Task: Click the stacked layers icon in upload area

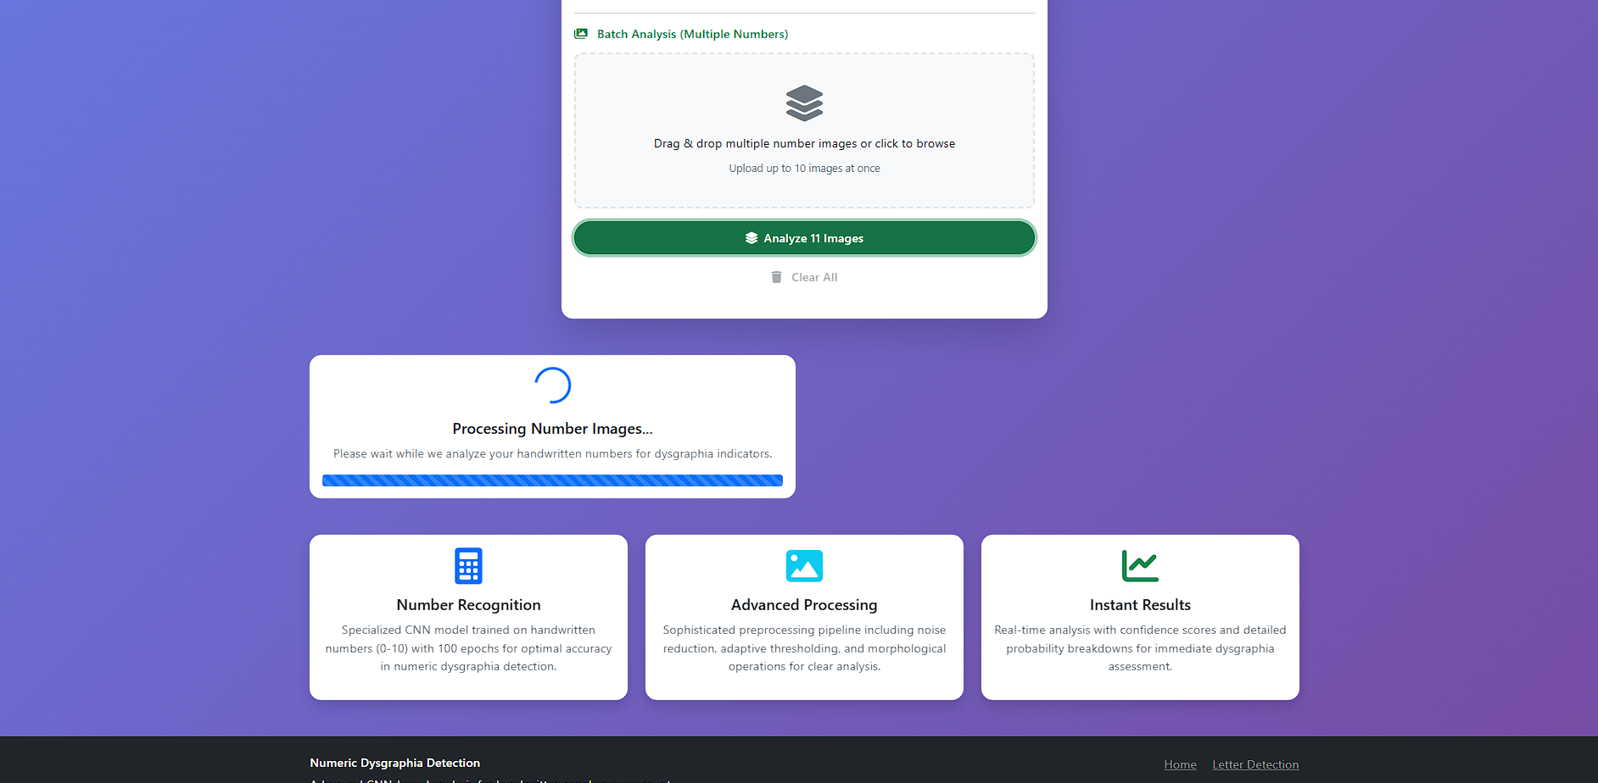Action: click(x=804, y=103)
